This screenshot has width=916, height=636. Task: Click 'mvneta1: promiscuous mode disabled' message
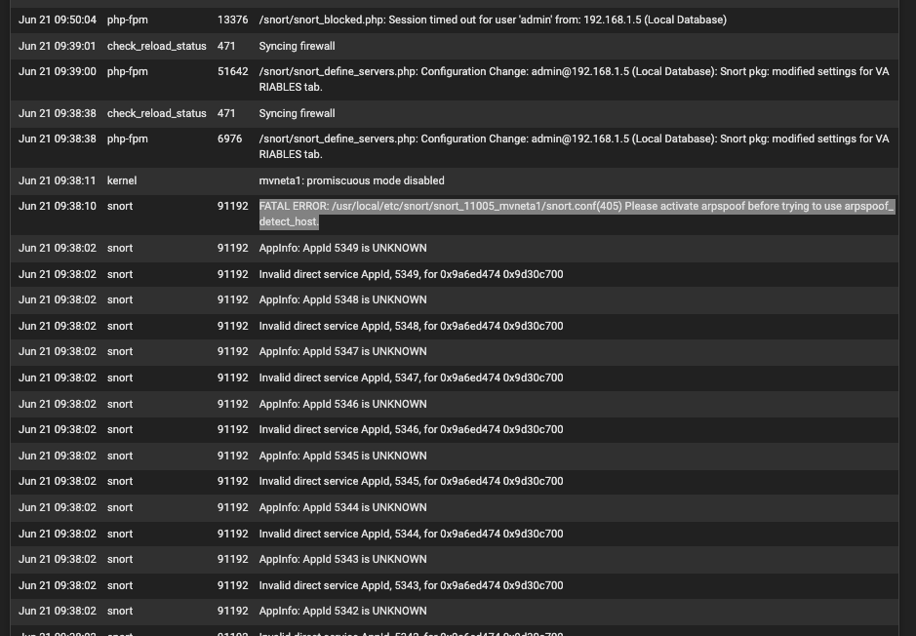point(352,181)
